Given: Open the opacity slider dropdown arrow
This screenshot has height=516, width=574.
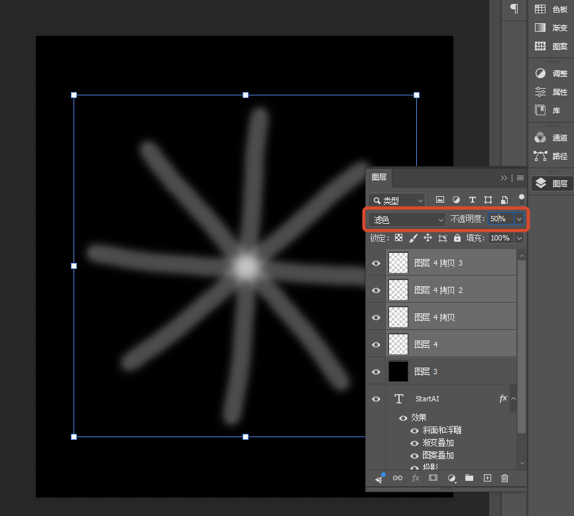Looking at the screenshot, I should pos(519,219).
